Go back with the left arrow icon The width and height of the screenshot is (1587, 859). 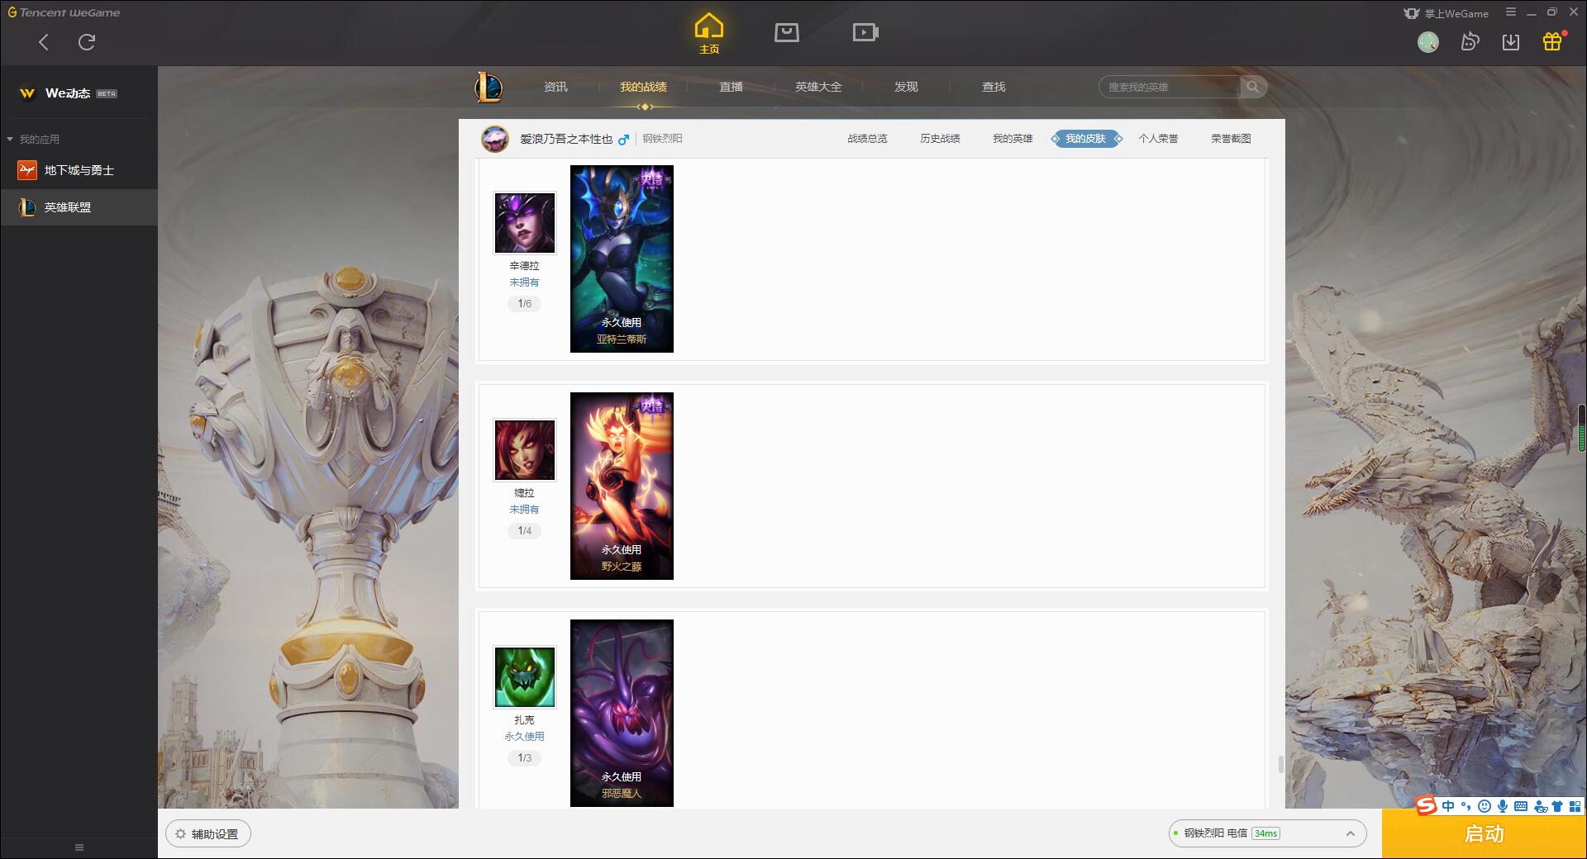pyautogui.click(x=44, y=42)
